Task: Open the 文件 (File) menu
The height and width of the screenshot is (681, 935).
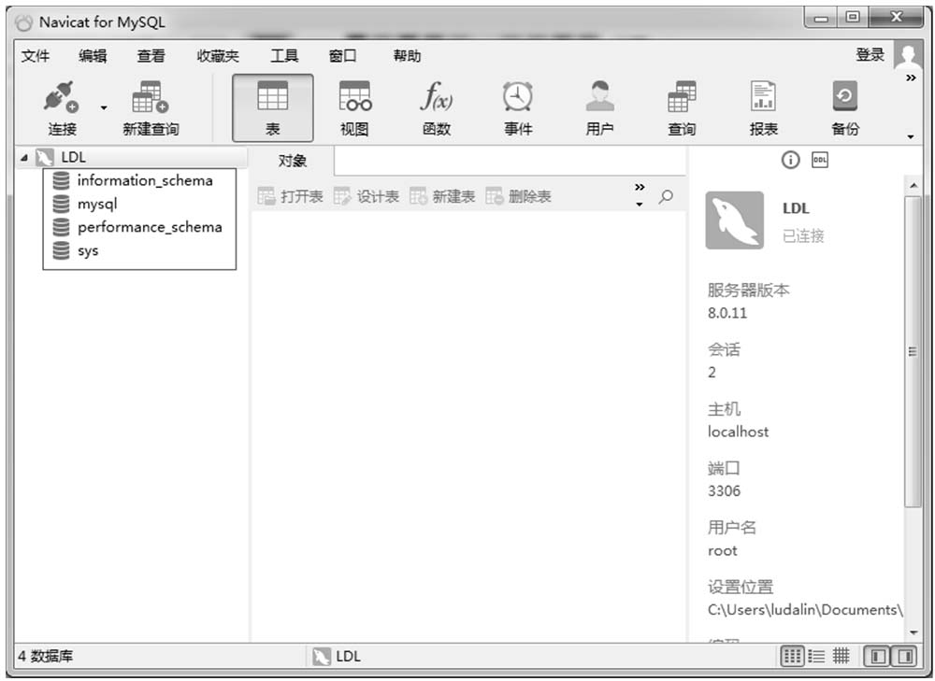Action: [x=36, y=56]
